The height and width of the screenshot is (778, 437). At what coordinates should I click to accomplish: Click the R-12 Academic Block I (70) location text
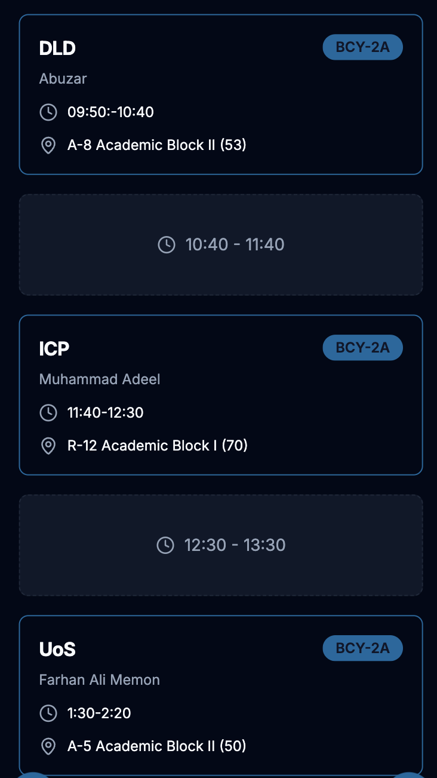click(158, 446)
